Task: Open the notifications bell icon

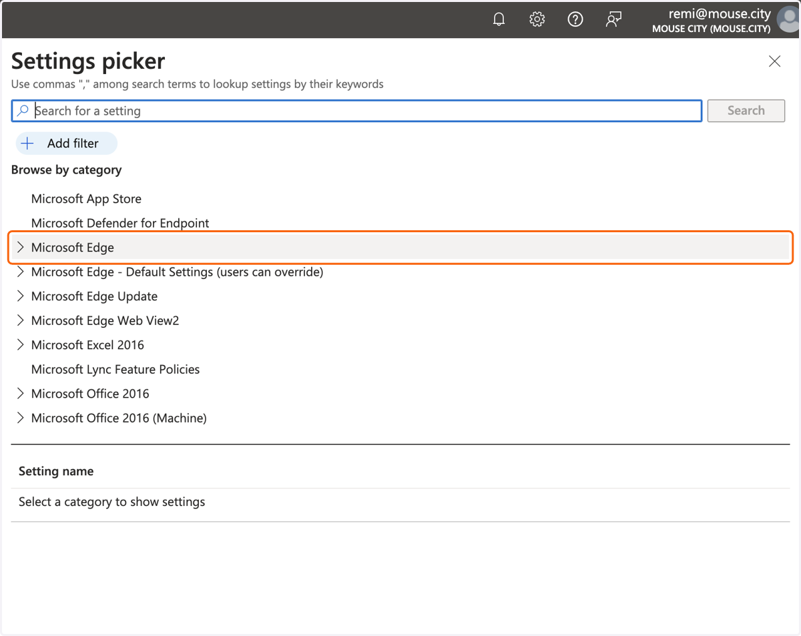Action: pyautogui.click(x=499, y=19)
